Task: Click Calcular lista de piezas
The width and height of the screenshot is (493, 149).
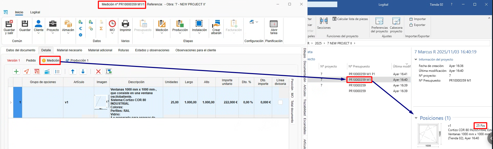Action: (350, 19)
